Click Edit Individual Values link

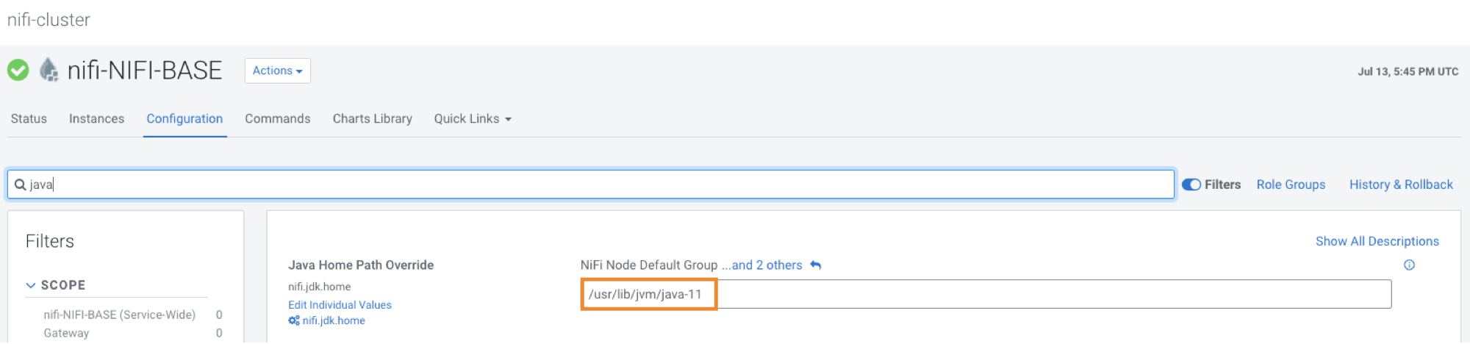(340, 305)
